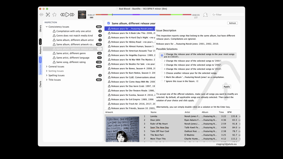The width and height of the screenshot is (283, 159).
Task: Select Same album, different artwork inspection
Action: (x=73, y=44)
